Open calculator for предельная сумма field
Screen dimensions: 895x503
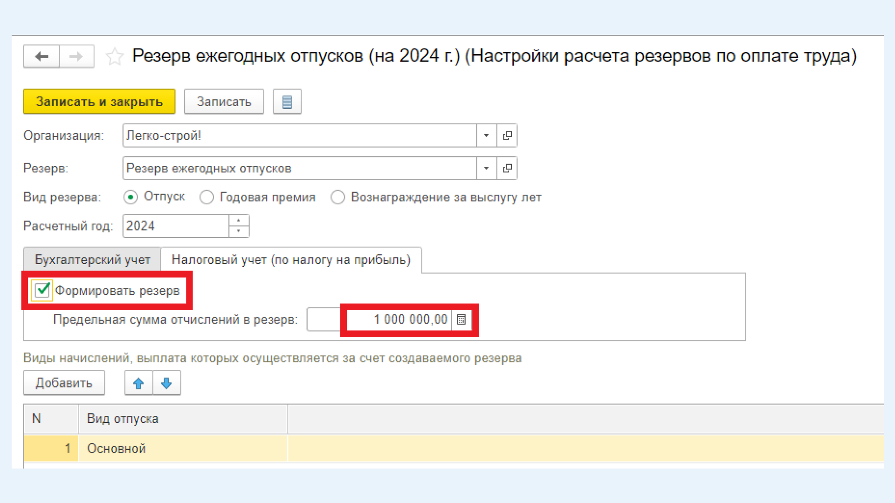pyautogui.click(x=461, y=319)
